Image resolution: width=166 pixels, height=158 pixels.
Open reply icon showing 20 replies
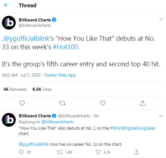click(x=21, y=152)
